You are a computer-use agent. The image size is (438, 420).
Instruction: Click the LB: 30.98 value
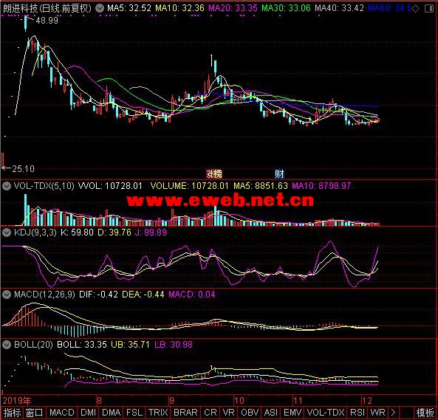(174, 345)
